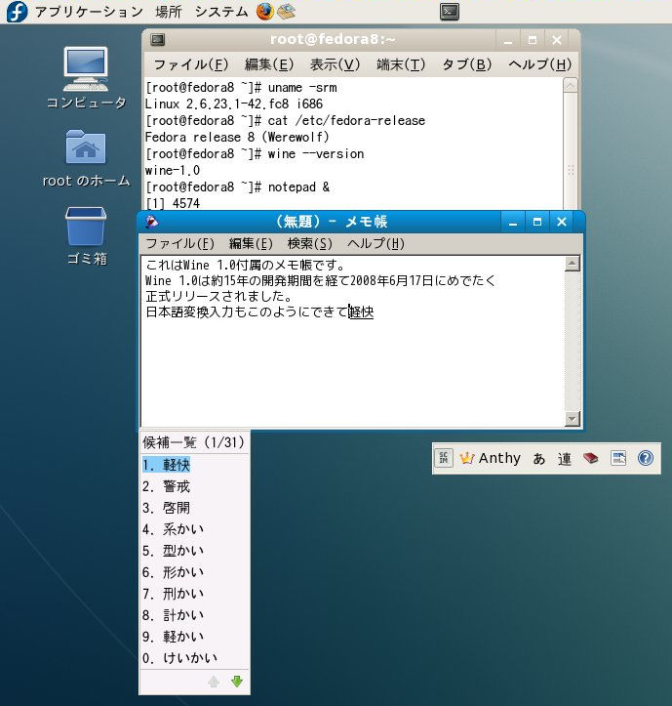Click the terminal icon in the top panel
Viewport: 672px width, 706px height.
(450, 12)
